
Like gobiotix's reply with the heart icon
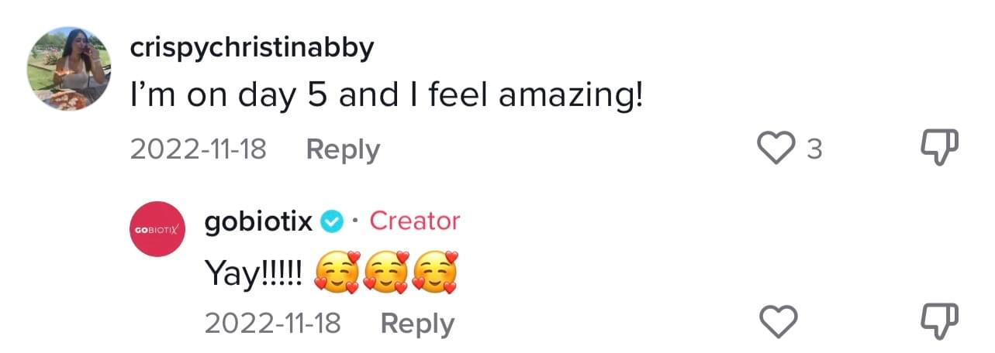point(776,320)
